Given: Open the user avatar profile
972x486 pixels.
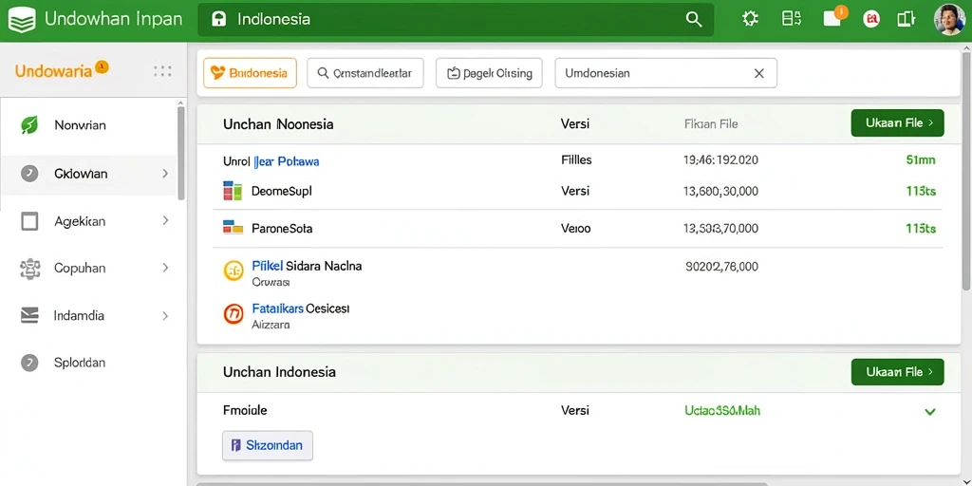Looking at the screenshot, I should coord(949,20).
